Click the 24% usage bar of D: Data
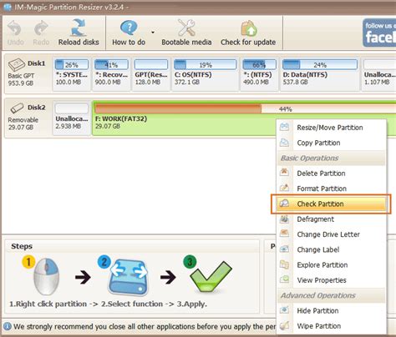Screen dimensions: 396x337 tap(320, 65)
